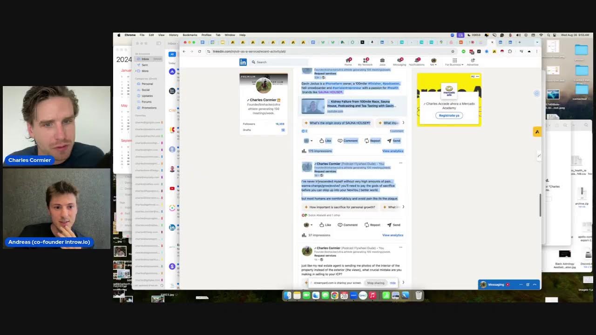The height and width of the screenshot is (335, 596).
Task: Click the LinkedIn search field
Action: pos(279,62)
